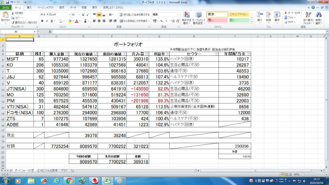Select the 悪い (Bad) cell style
329x185 pixels.
(x=217, y=20)
